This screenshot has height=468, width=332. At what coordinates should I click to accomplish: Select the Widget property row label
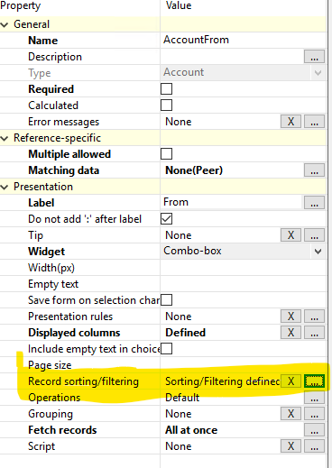click(x=47, y=252)
